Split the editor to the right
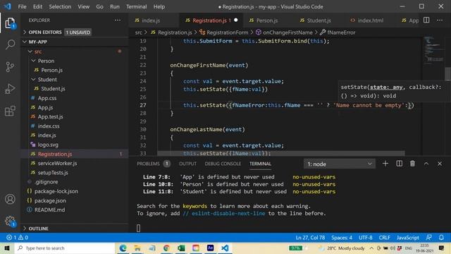 tap(426, 20)
